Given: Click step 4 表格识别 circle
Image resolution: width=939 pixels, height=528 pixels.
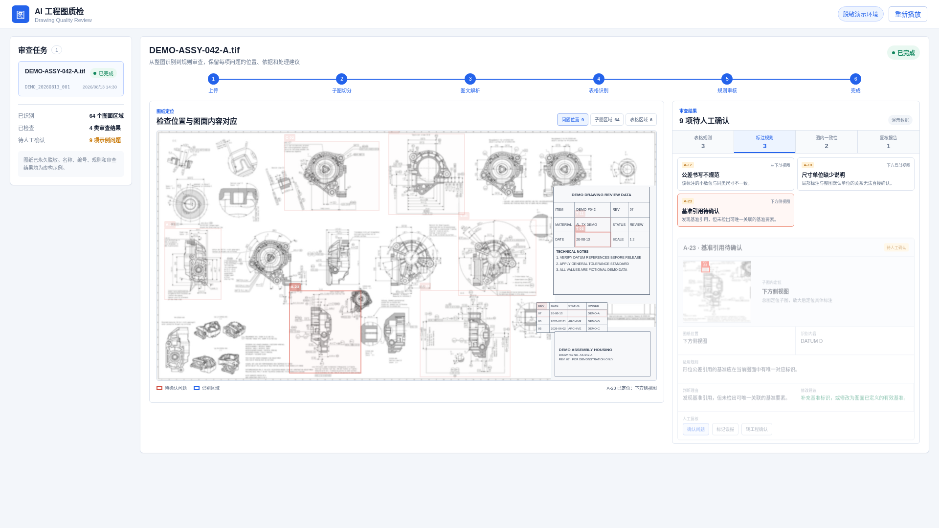Looking at the screenshot, I should pos(599,79).
